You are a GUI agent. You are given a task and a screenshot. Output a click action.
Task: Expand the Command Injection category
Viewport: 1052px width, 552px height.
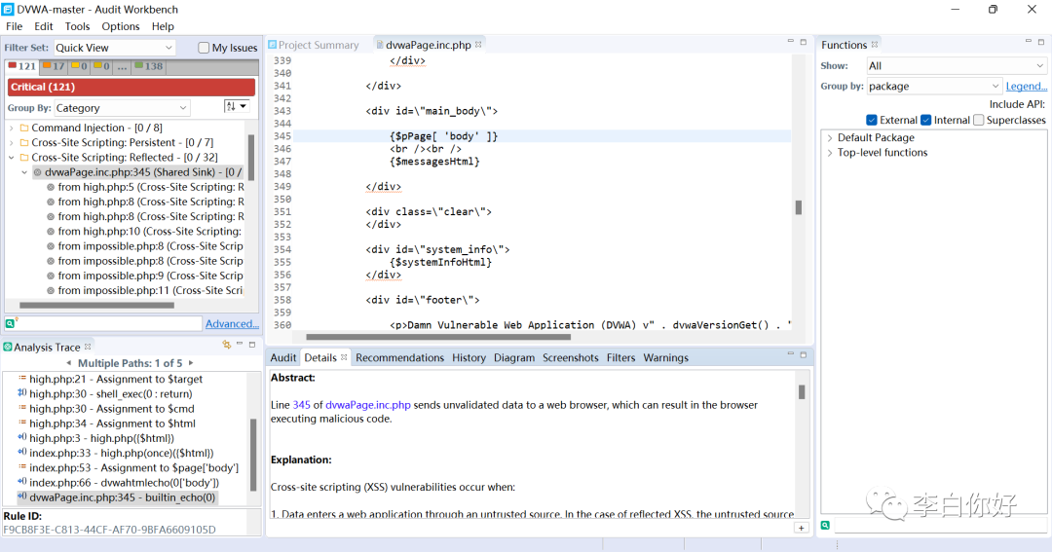coord(12,128)
